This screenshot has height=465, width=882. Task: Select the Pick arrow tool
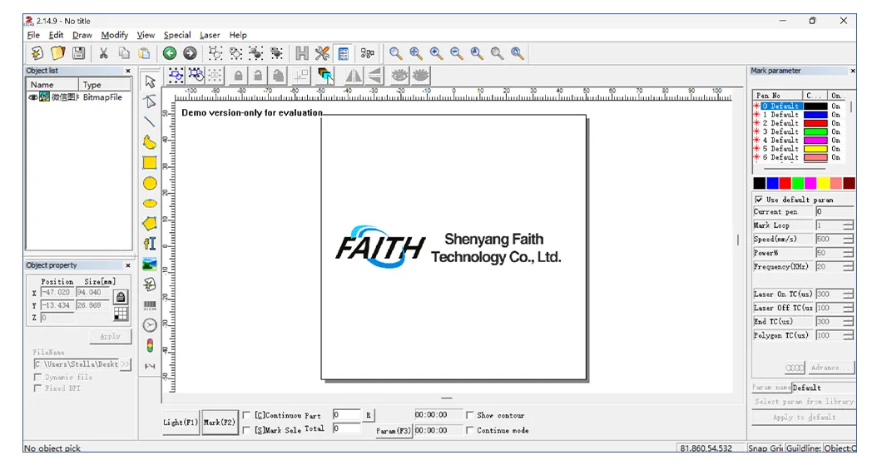[150, 82]
